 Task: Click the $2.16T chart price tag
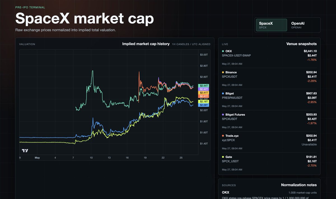(204, 101)
